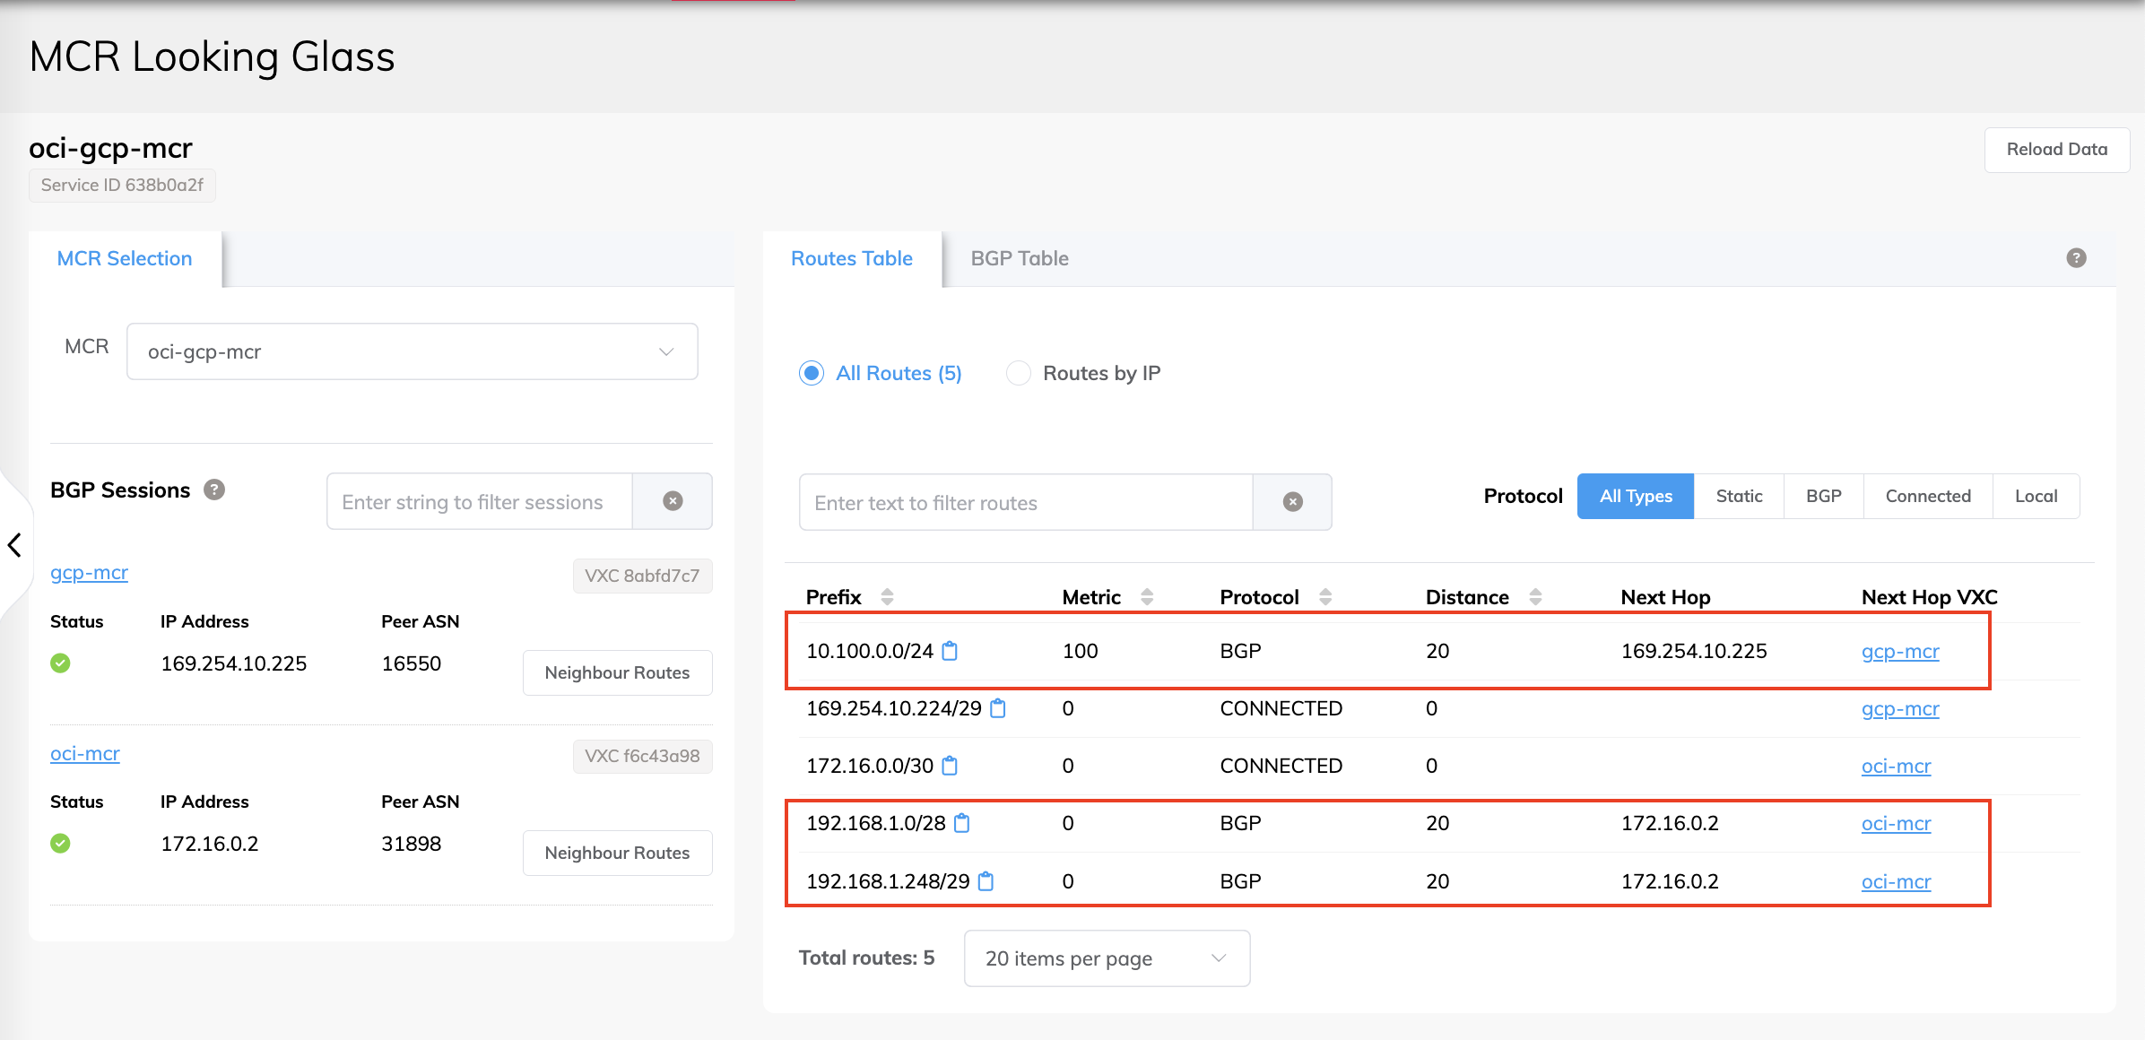
Task: Click the route filter text input
Action: point(1025,502)
